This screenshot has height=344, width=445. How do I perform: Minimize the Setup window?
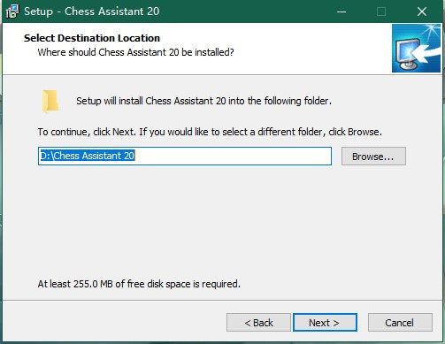(341, 11)
